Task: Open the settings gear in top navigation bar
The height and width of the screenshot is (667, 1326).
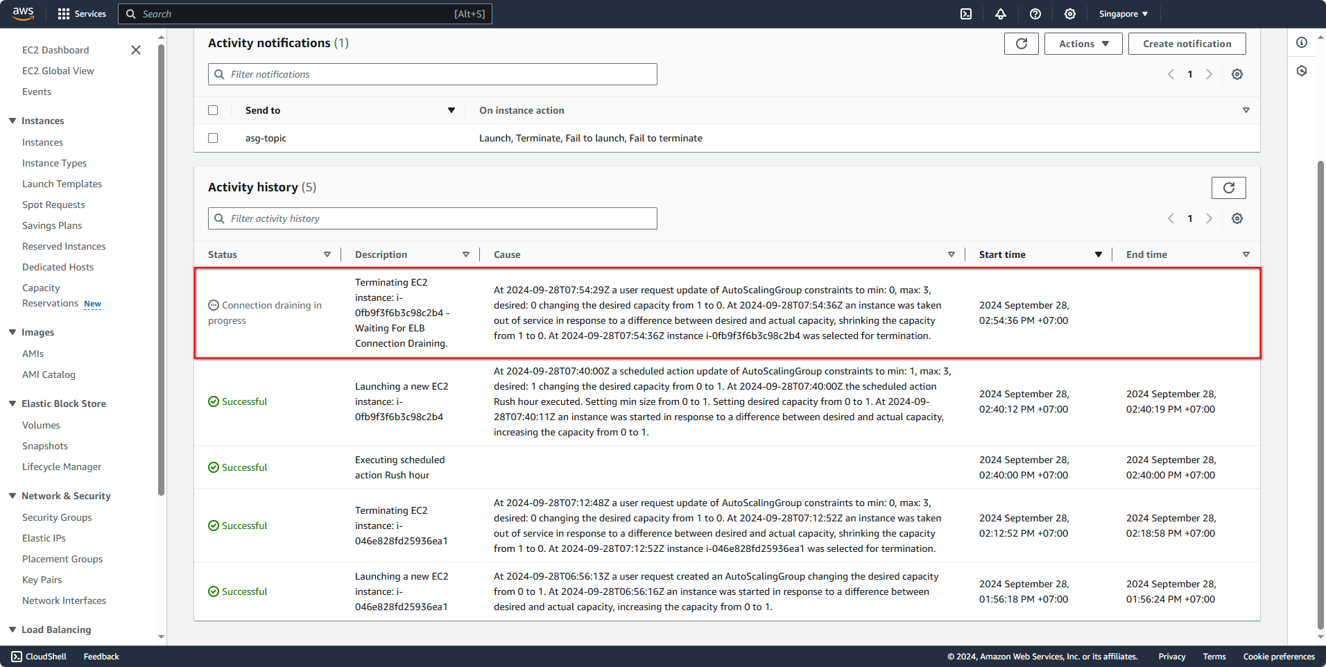Action: 1070,14
